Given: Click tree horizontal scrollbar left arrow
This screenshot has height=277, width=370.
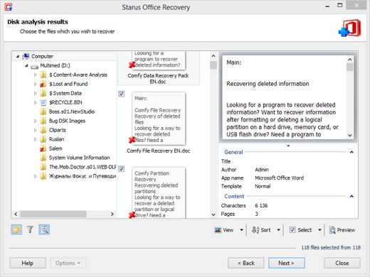Looking at the screenshot, I should 16,214.
